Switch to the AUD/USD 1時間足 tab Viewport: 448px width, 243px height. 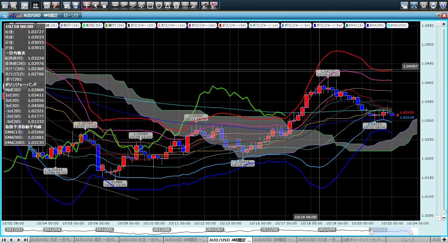[x=274, y=240]
